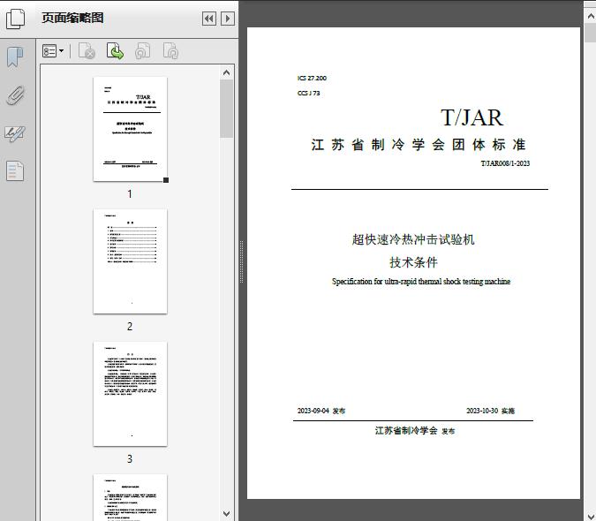596x521 pixels.
Task: Click the 江苏省制冷学会团体标准 heading
Action: click(419, 145)
